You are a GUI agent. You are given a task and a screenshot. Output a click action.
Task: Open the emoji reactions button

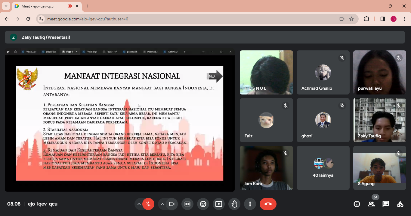(203, 204)
